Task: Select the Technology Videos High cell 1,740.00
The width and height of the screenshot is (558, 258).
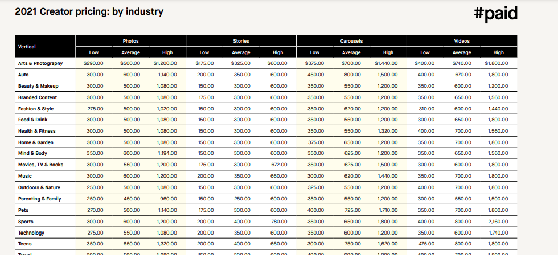Action: click(498, 232)
